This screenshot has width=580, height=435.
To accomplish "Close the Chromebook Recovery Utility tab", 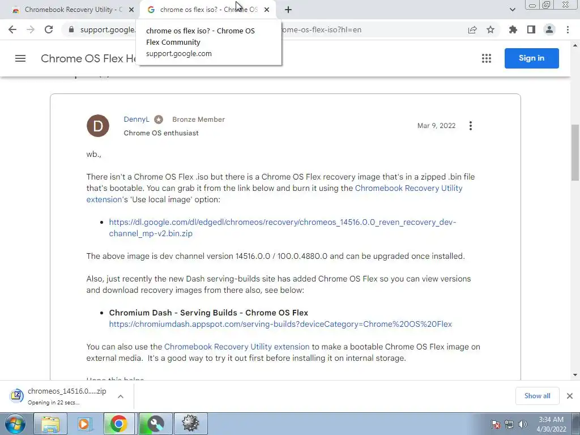I will tap(131, 10).
